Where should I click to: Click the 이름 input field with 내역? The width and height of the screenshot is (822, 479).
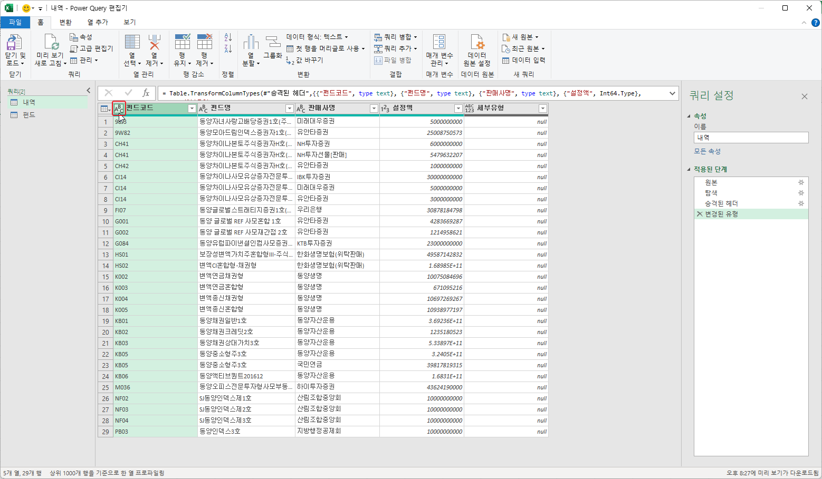751,138
